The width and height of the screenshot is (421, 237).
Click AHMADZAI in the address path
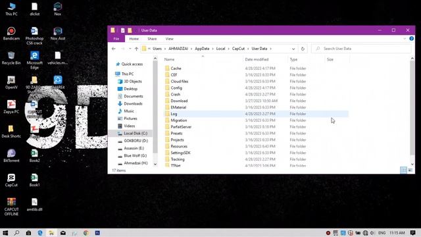tap(178, 49)
